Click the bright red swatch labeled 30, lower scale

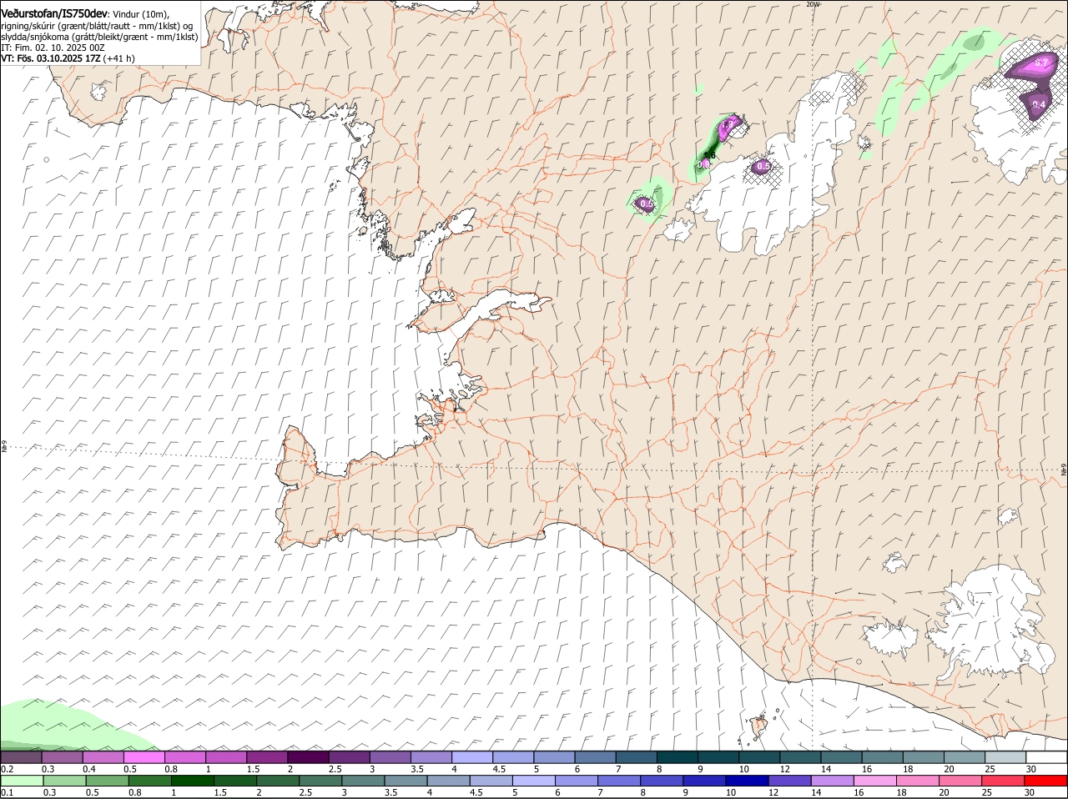1046,781
